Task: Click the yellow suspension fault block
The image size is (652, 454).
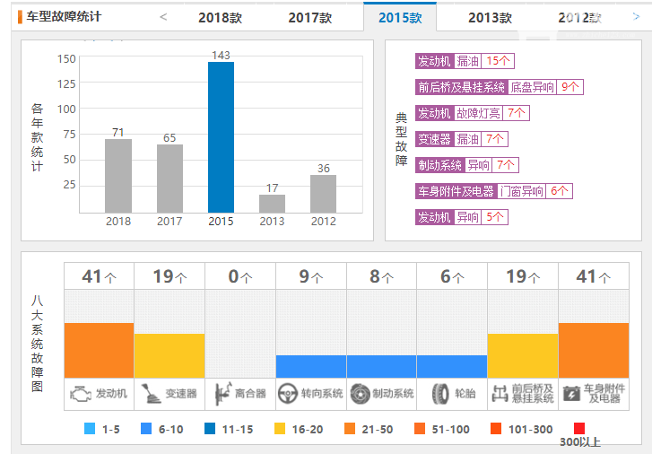Action: 523,356
